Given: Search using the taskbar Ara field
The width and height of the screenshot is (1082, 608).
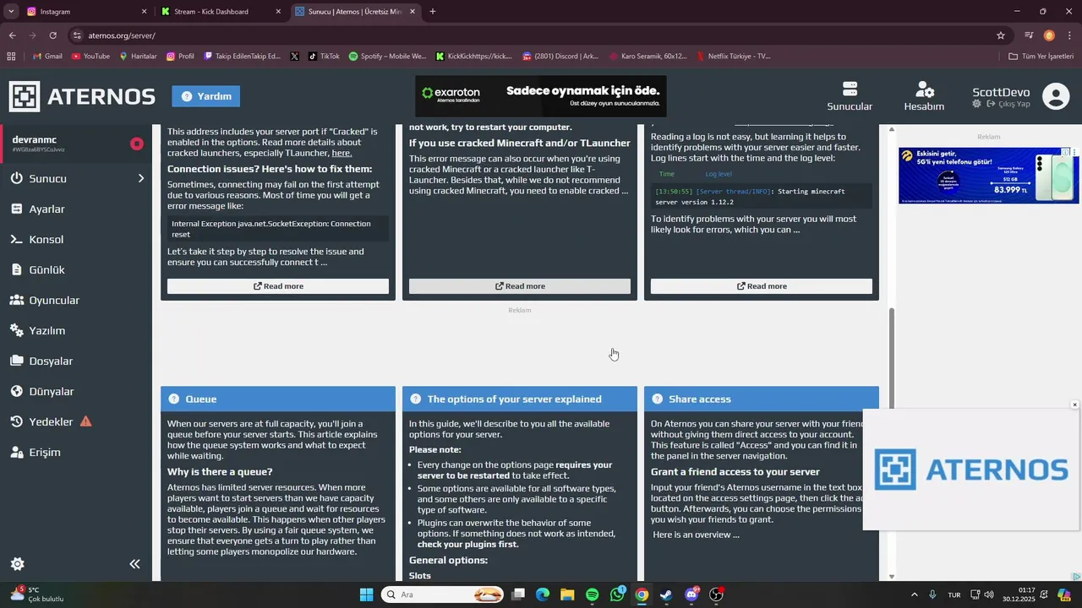Looking at the screenshot, I should tap(442, 594).
